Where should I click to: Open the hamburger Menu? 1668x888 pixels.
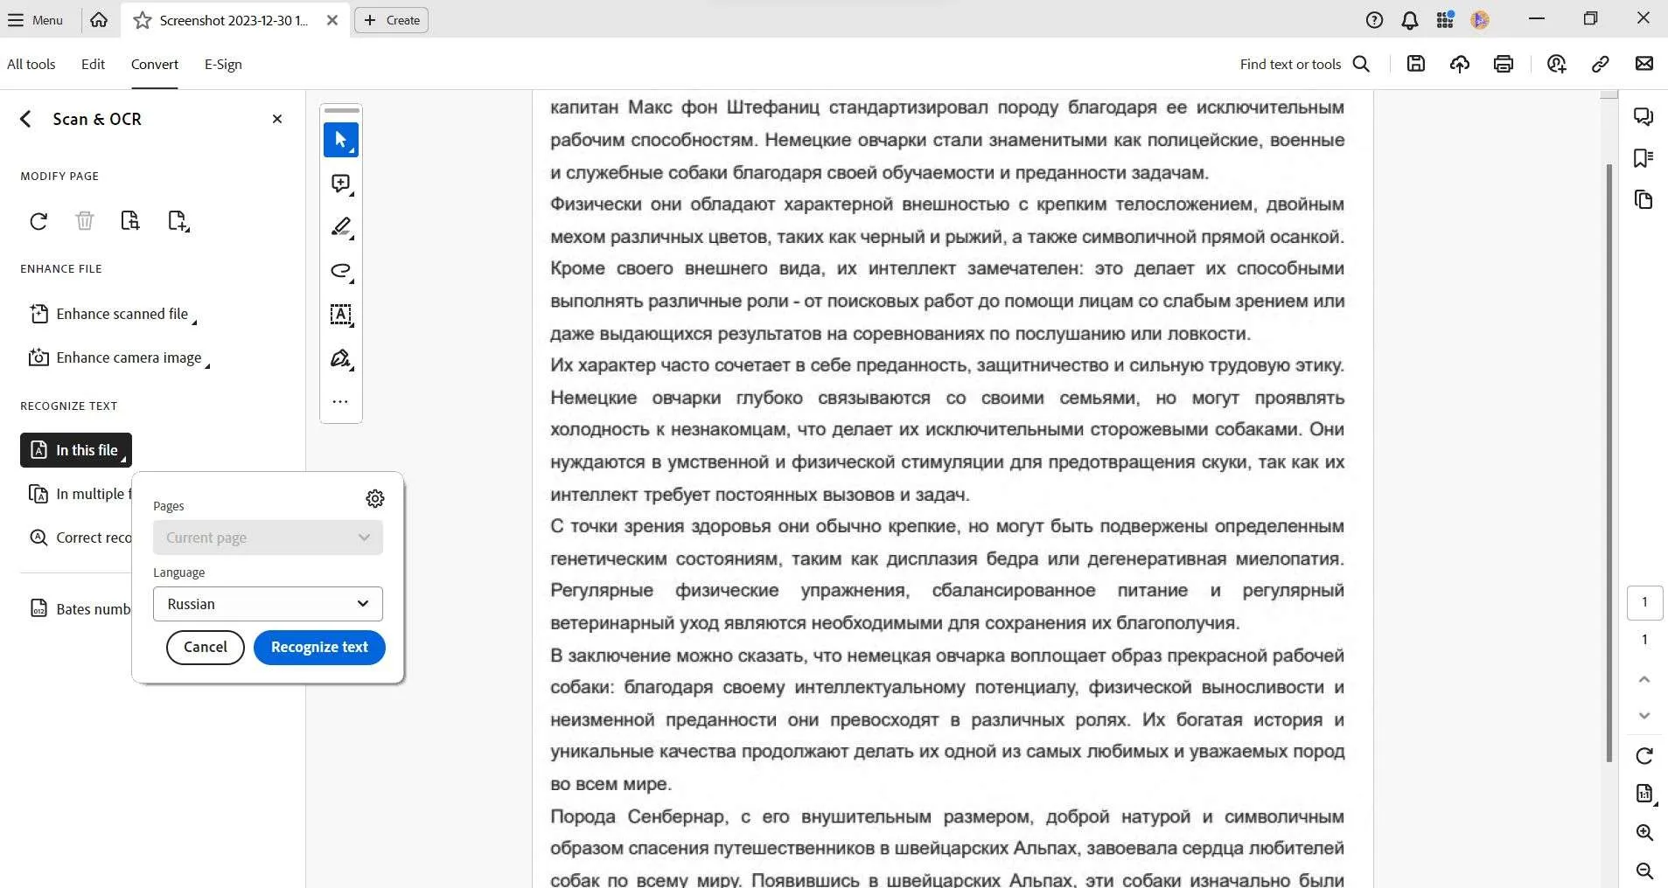[x=35, y=19]
